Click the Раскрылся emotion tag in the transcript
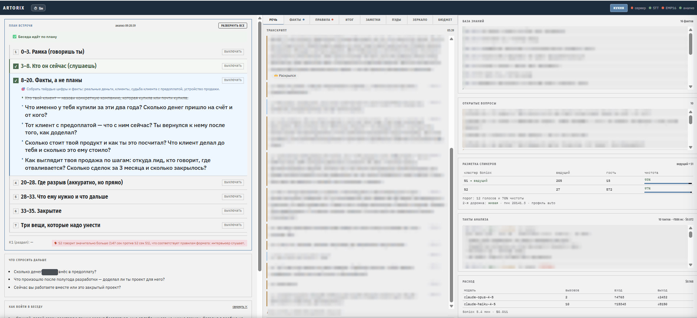697x318 pixels. click(x=285, y=76)
